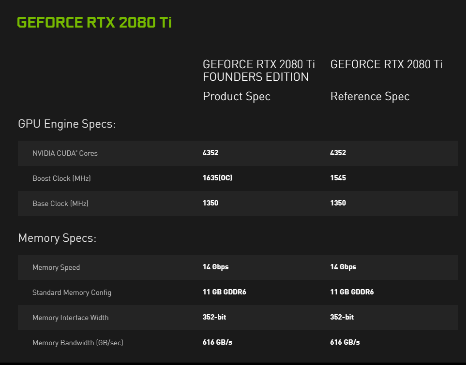Click the GEFORCE RTX 2080 Ti page title
This screenshot has width=466, height=365.
click(x=94, y=23)
